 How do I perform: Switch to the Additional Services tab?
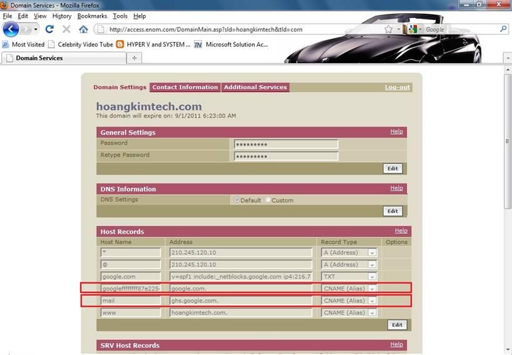255,87
